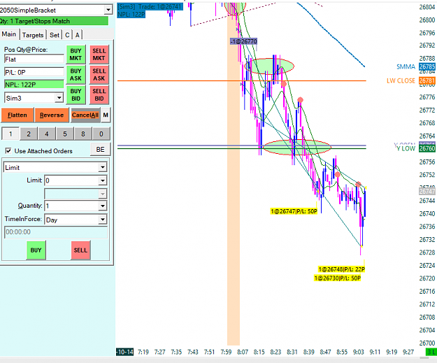
Task: Select quantity preset 0
Action: 101,134
